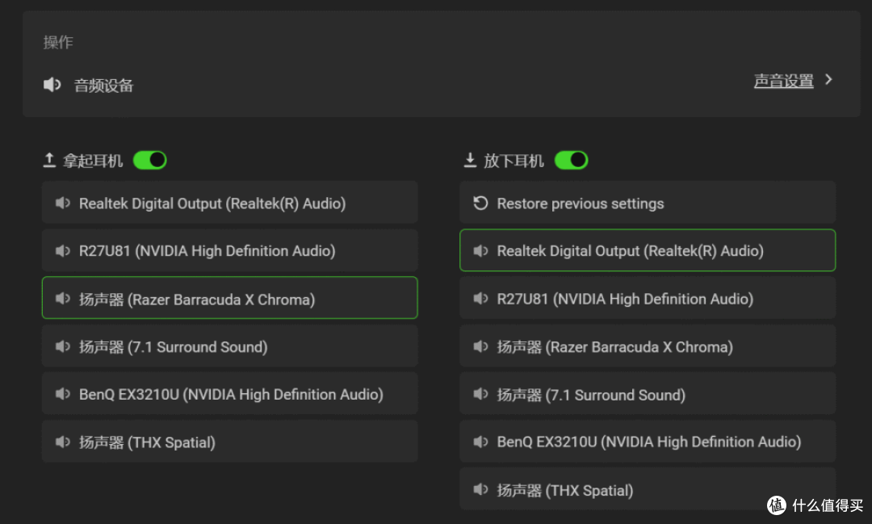Click the 拿起耳机 label text
Image resolution: width=872 pixels, height=524 pixels.
(92, 161)
